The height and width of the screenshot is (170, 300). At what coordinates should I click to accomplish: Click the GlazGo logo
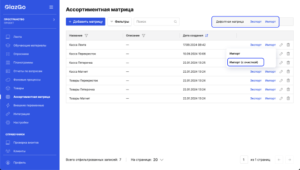pos(15,7)
